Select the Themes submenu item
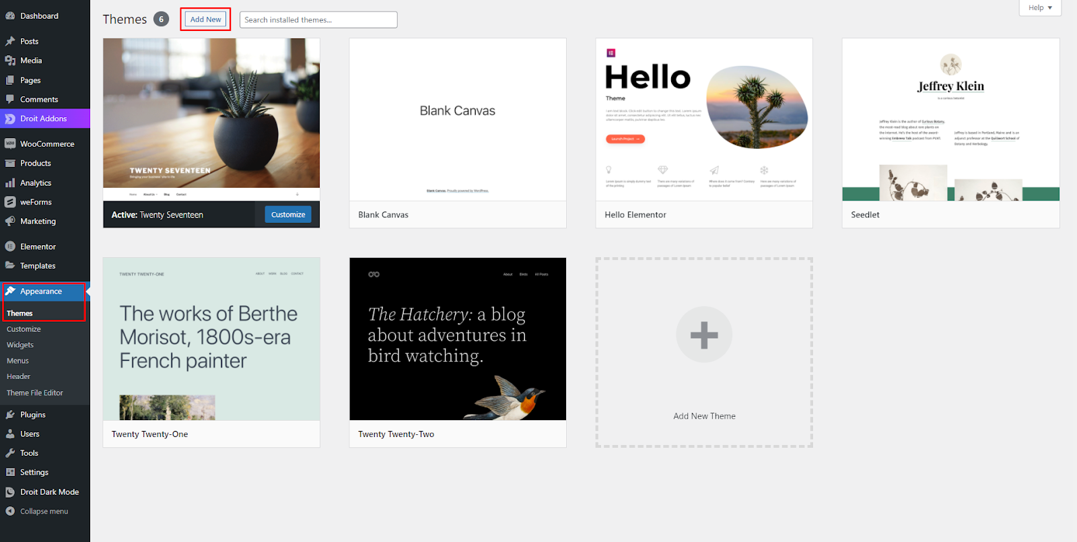1077x542 pixels. [x=20, y=313]
